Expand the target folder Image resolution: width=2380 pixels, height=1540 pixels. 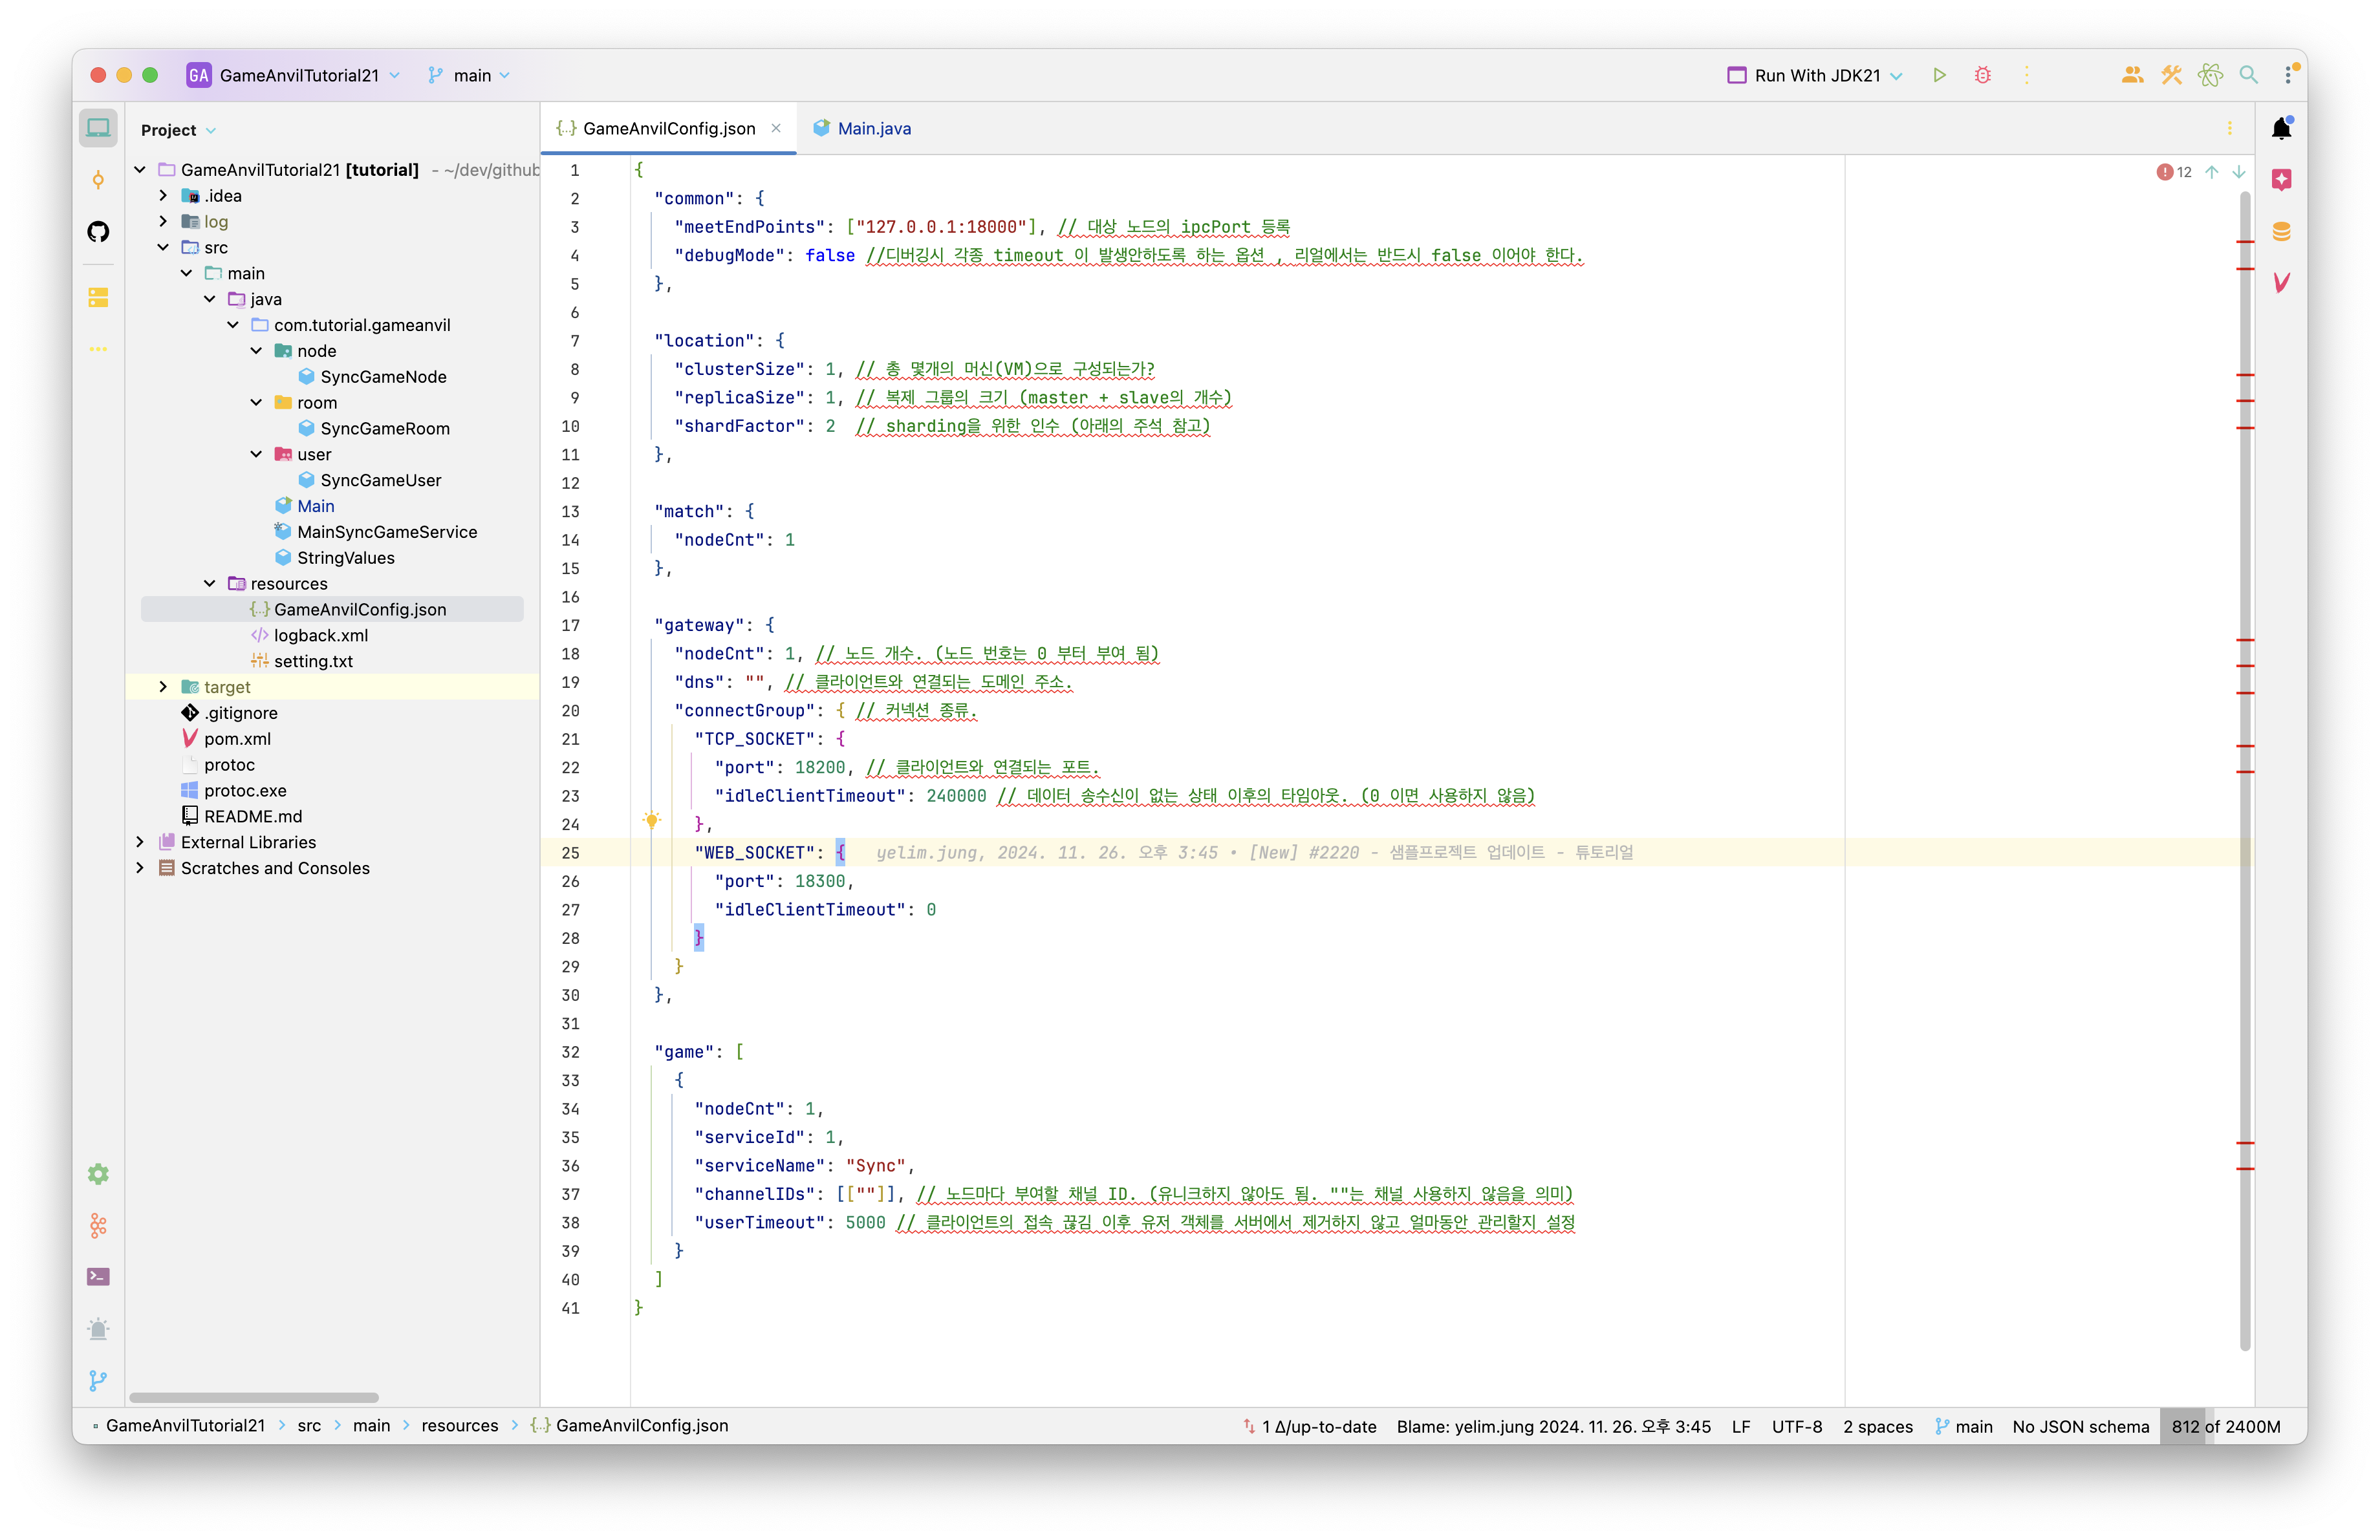click(x=163, y=687)
